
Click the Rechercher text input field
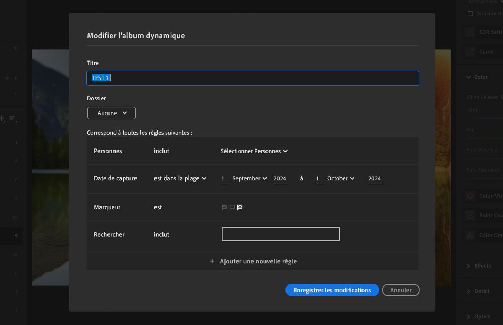click(280, 234)
